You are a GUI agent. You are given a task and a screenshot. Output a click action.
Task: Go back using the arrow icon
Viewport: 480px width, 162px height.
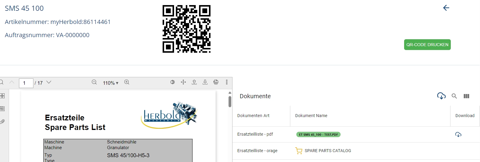pos(446,8)
